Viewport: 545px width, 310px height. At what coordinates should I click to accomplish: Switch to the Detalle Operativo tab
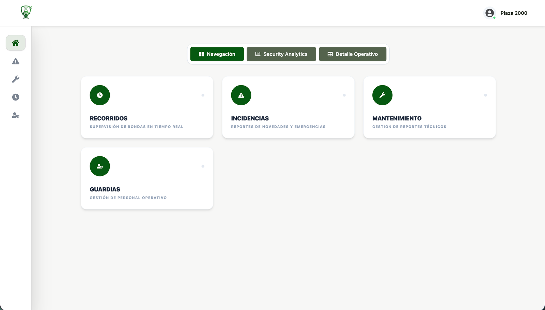[353, 54]
